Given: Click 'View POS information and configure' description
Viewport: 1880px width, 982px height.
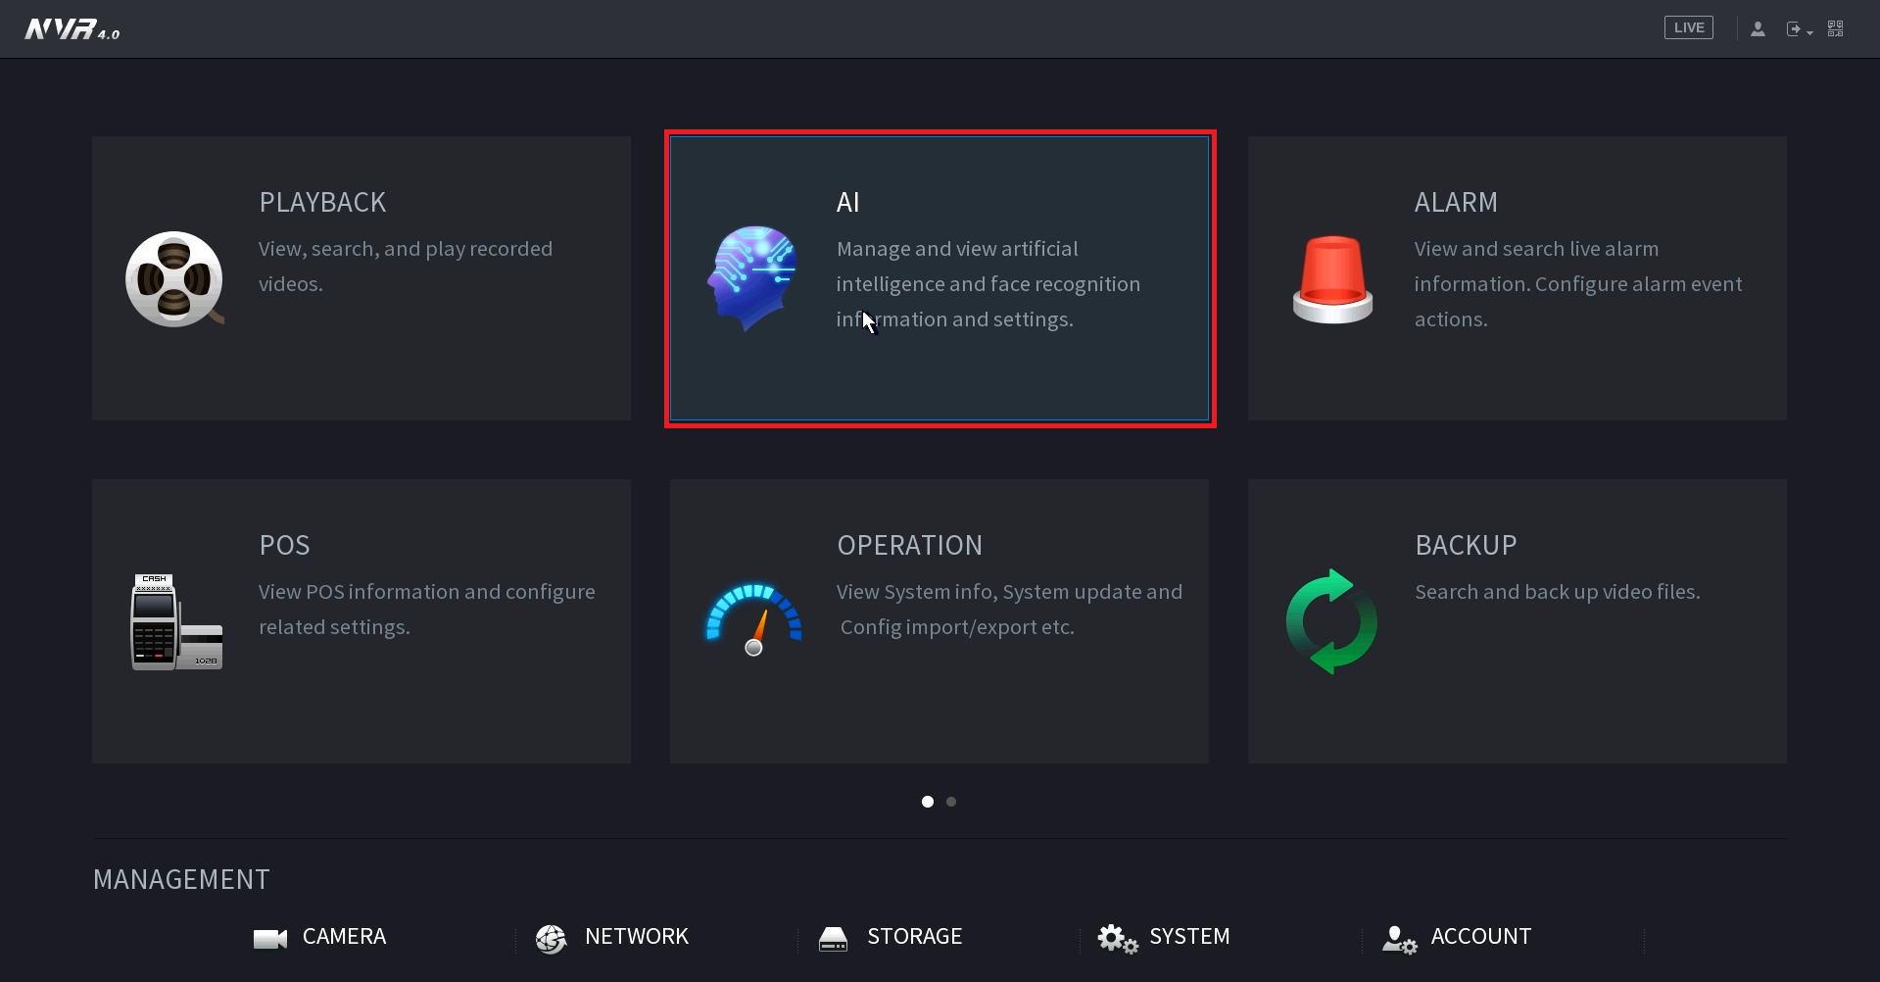Looking at the screenshot, I should tap(427, 610).
